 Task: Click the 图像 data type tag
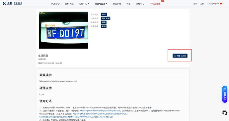[104, 22]
